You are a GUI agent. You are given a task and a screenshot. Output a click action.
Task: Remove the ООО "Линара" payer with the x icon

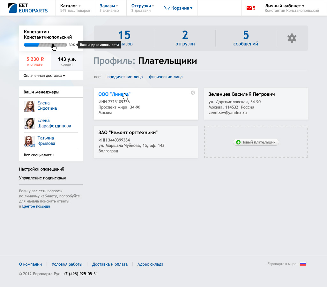tap(193, 92)
